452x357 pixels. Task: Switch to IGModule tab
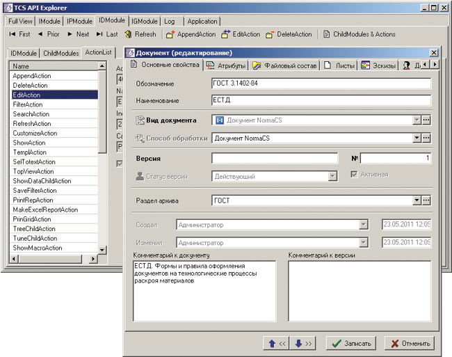click(145, 22)
